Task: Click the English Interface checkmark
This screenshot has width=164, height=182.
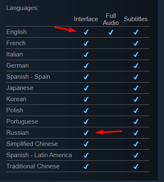Action: click(x=86, y=32)
